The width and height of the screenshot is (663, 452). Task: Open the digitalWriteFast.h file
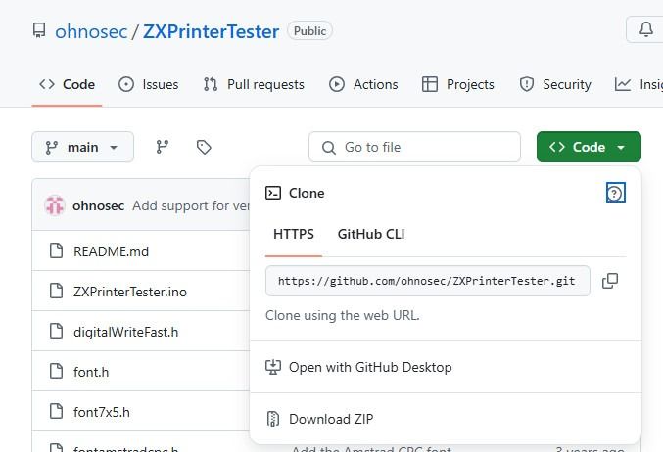coord(126,332)
